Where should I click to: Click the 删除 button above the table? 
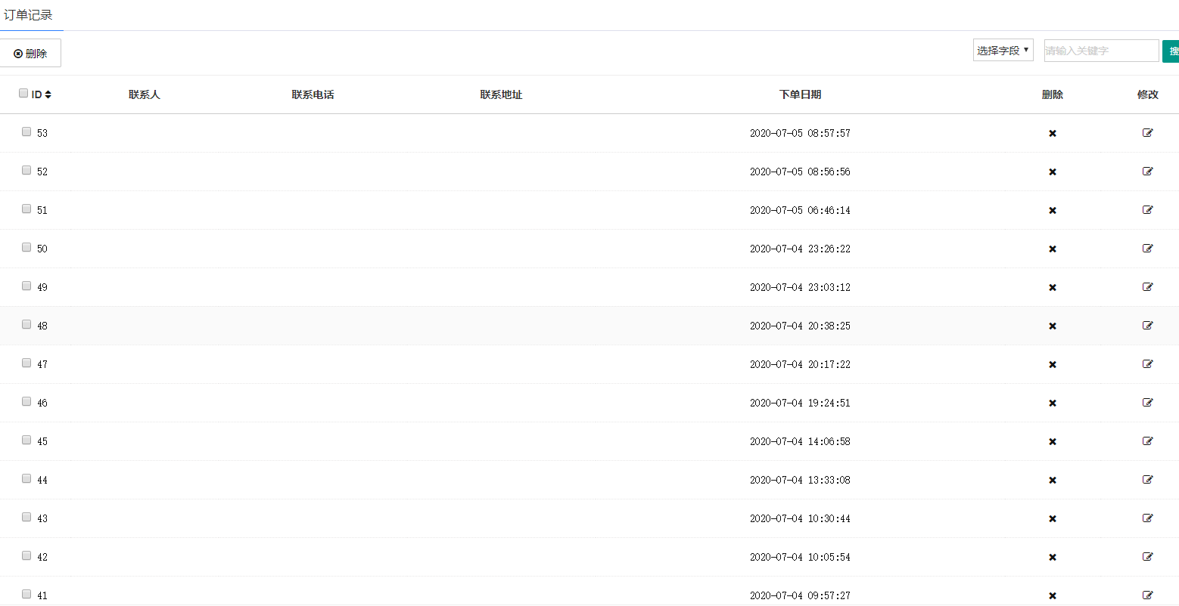(x=30, y=54)
